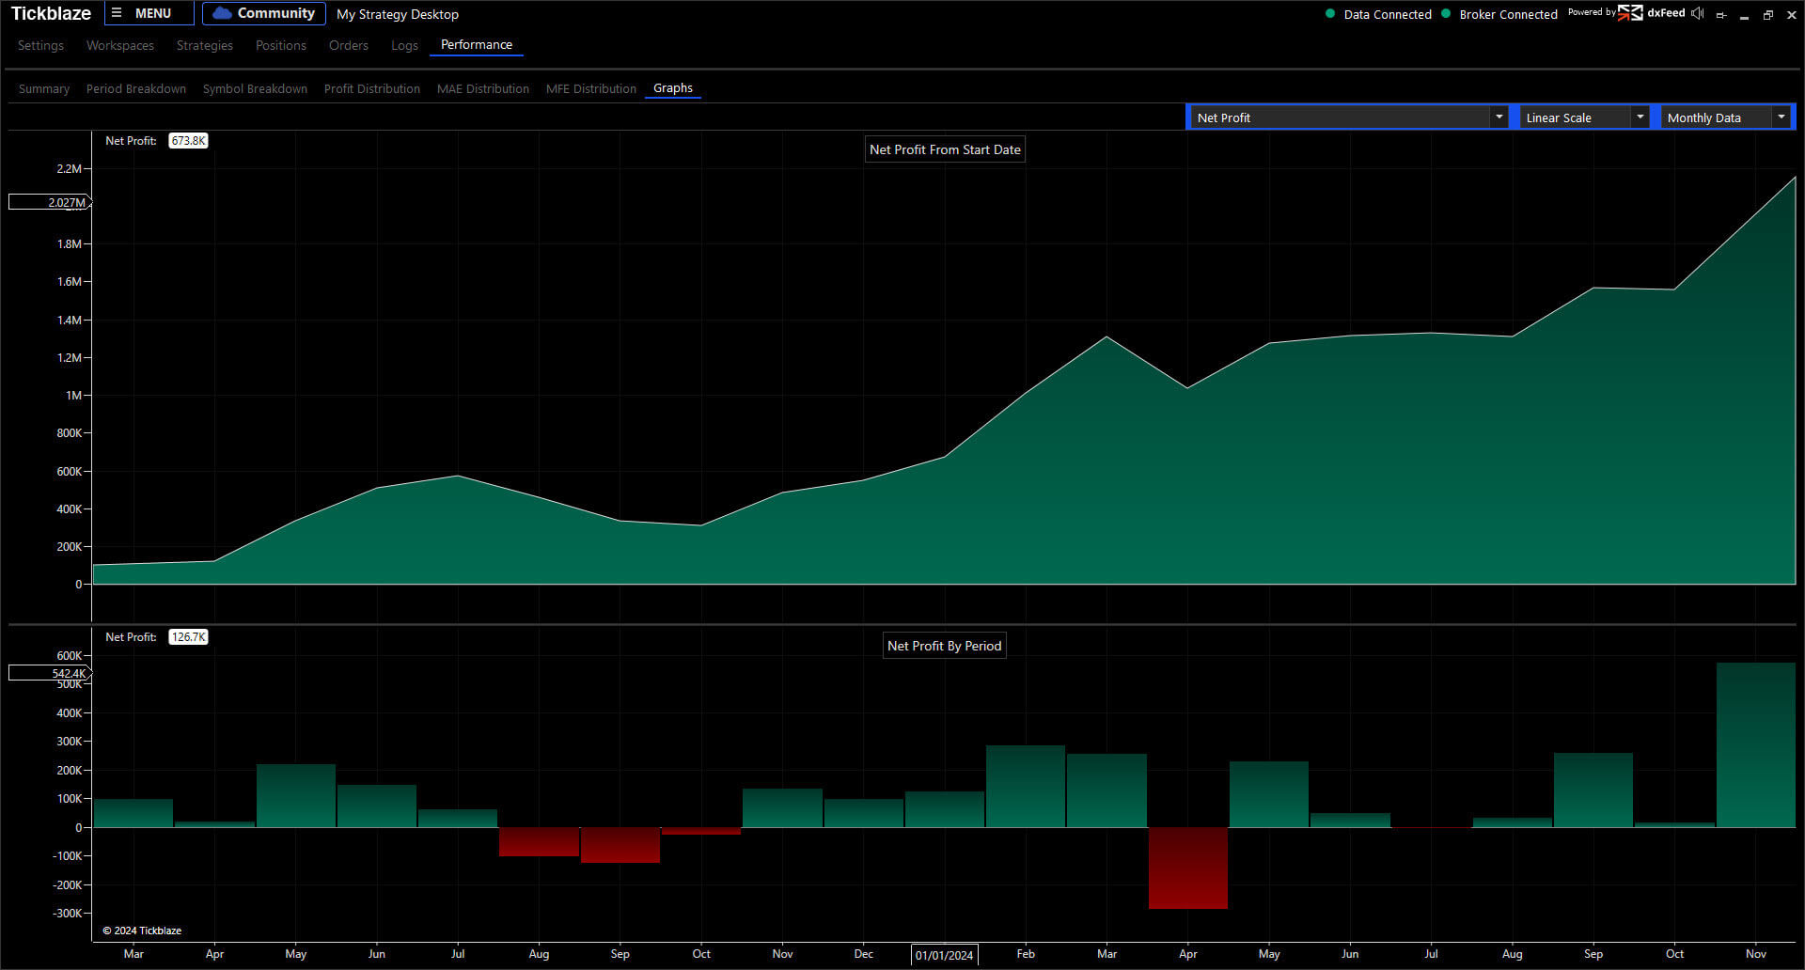This screenshot has width=1805, height=970.
Task: Go to the Summary sub-tab
Action: pyautogui.click(x=44, y=88)
